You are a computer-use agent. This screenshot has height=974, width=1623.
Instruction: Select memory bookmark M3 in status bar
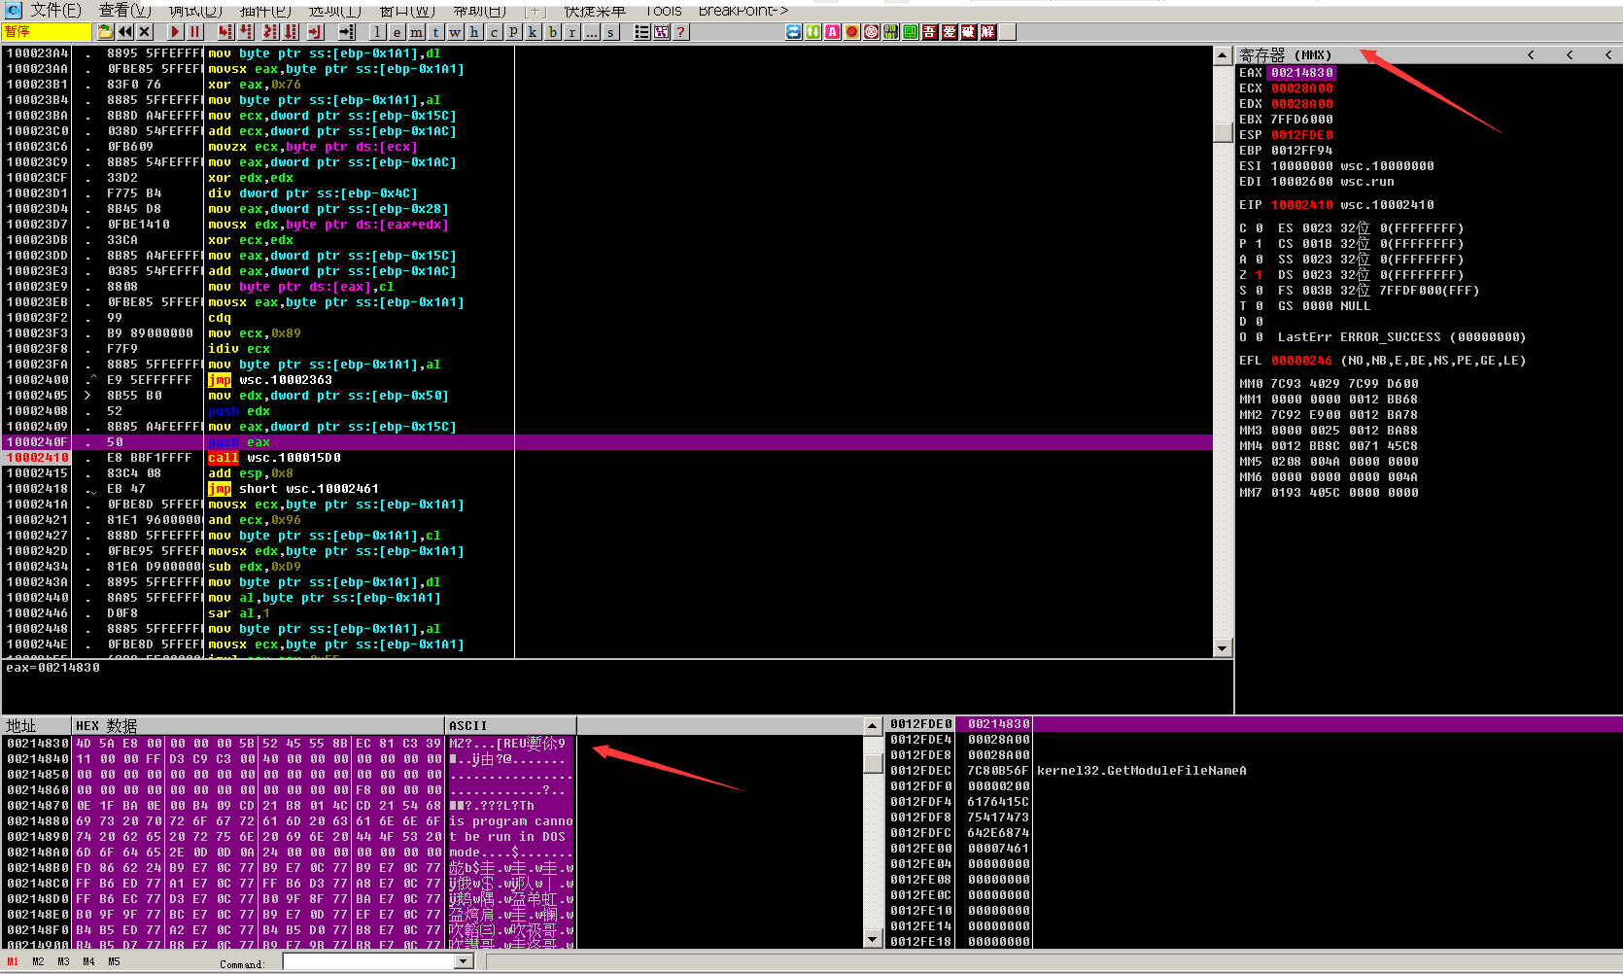click(x=63, y=961)
